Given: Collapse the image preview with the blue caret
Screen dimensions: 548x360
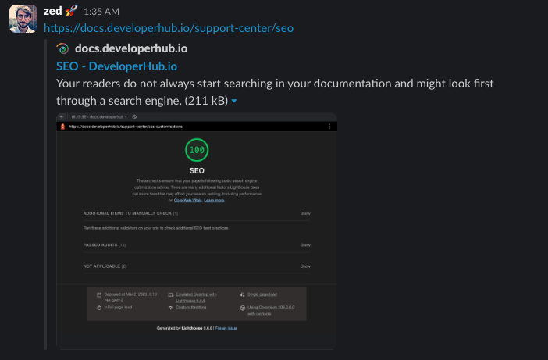Looking at the screenshot, I should [234, 101].
